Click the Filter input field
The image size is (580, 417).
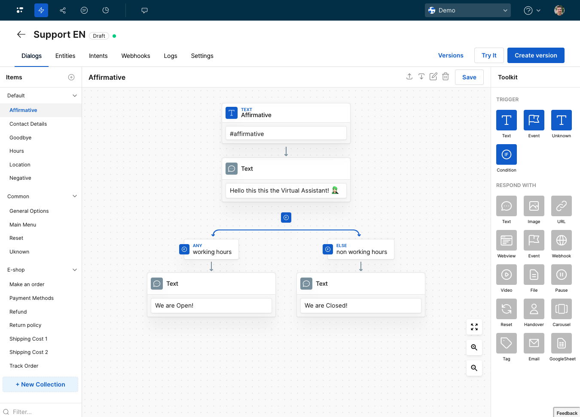43,412
